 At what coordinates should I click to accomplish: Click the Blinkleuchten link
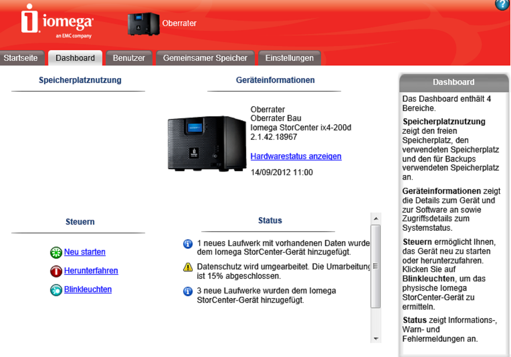[x=88, y=289]
